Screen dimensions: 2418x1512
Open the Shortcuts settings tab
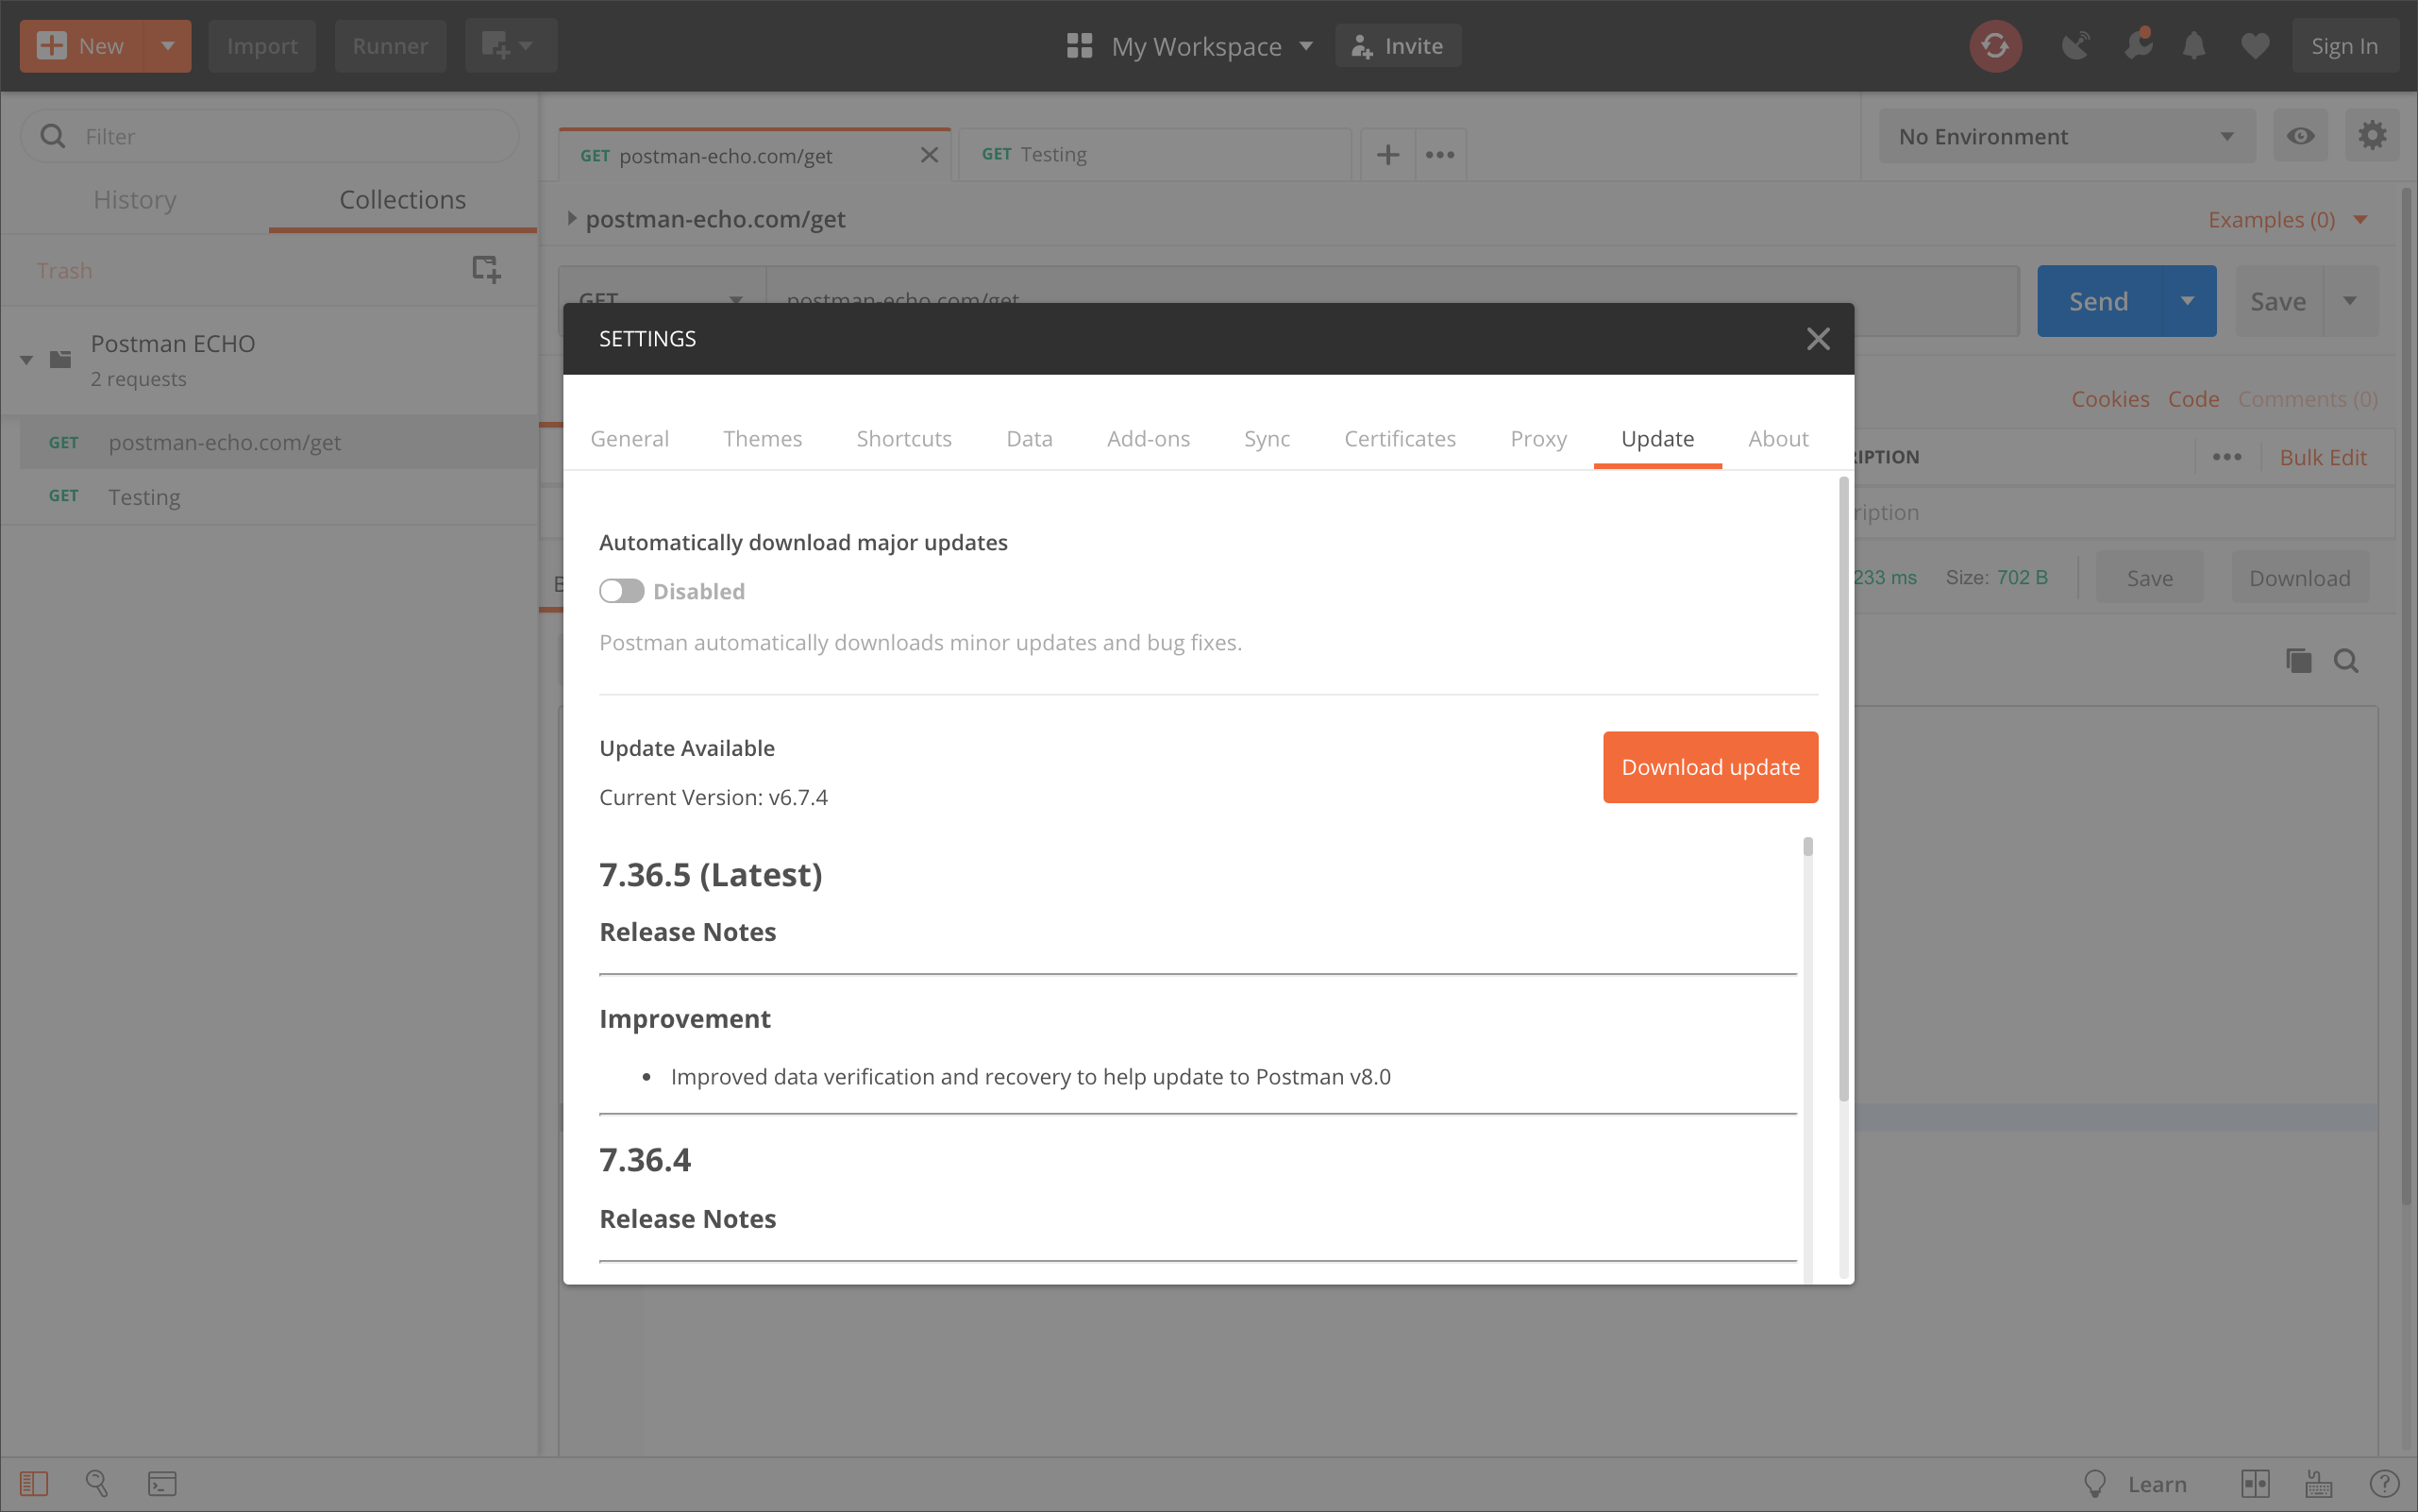904,439
